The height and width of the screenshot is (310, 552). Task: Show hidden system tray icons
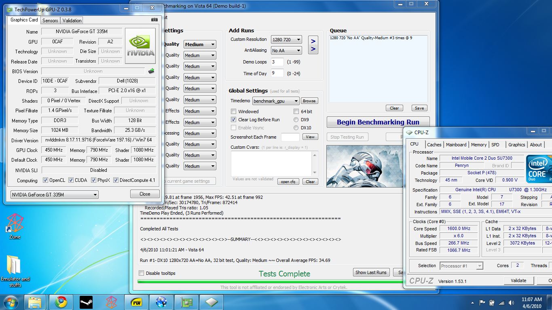pos(472,302)
